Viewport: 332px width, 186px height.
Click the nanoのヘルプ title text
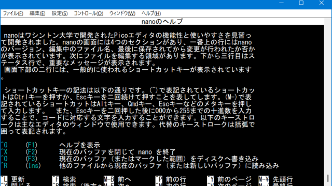point(162,22)
